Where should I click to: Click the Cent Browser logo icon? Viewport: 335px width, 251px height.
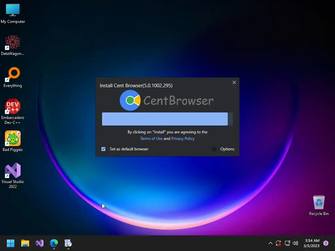coord(130,100)
